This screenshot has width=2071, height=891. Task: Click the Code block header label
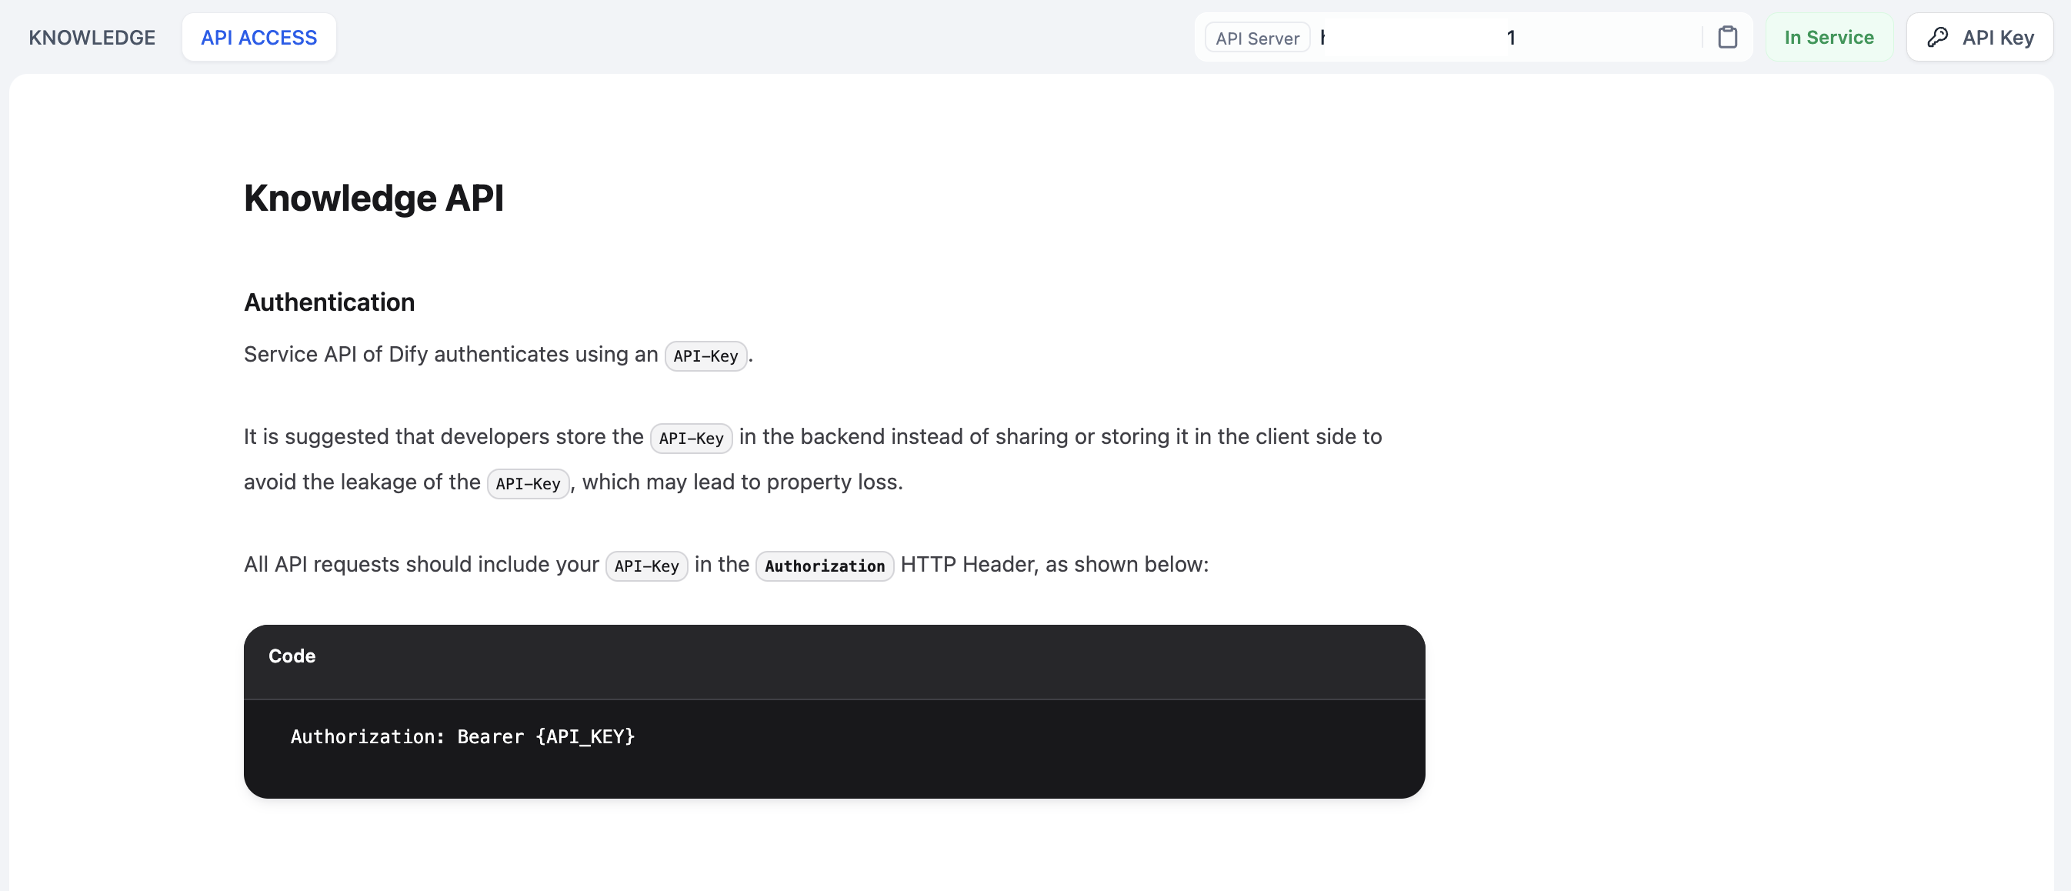(292, 656)
